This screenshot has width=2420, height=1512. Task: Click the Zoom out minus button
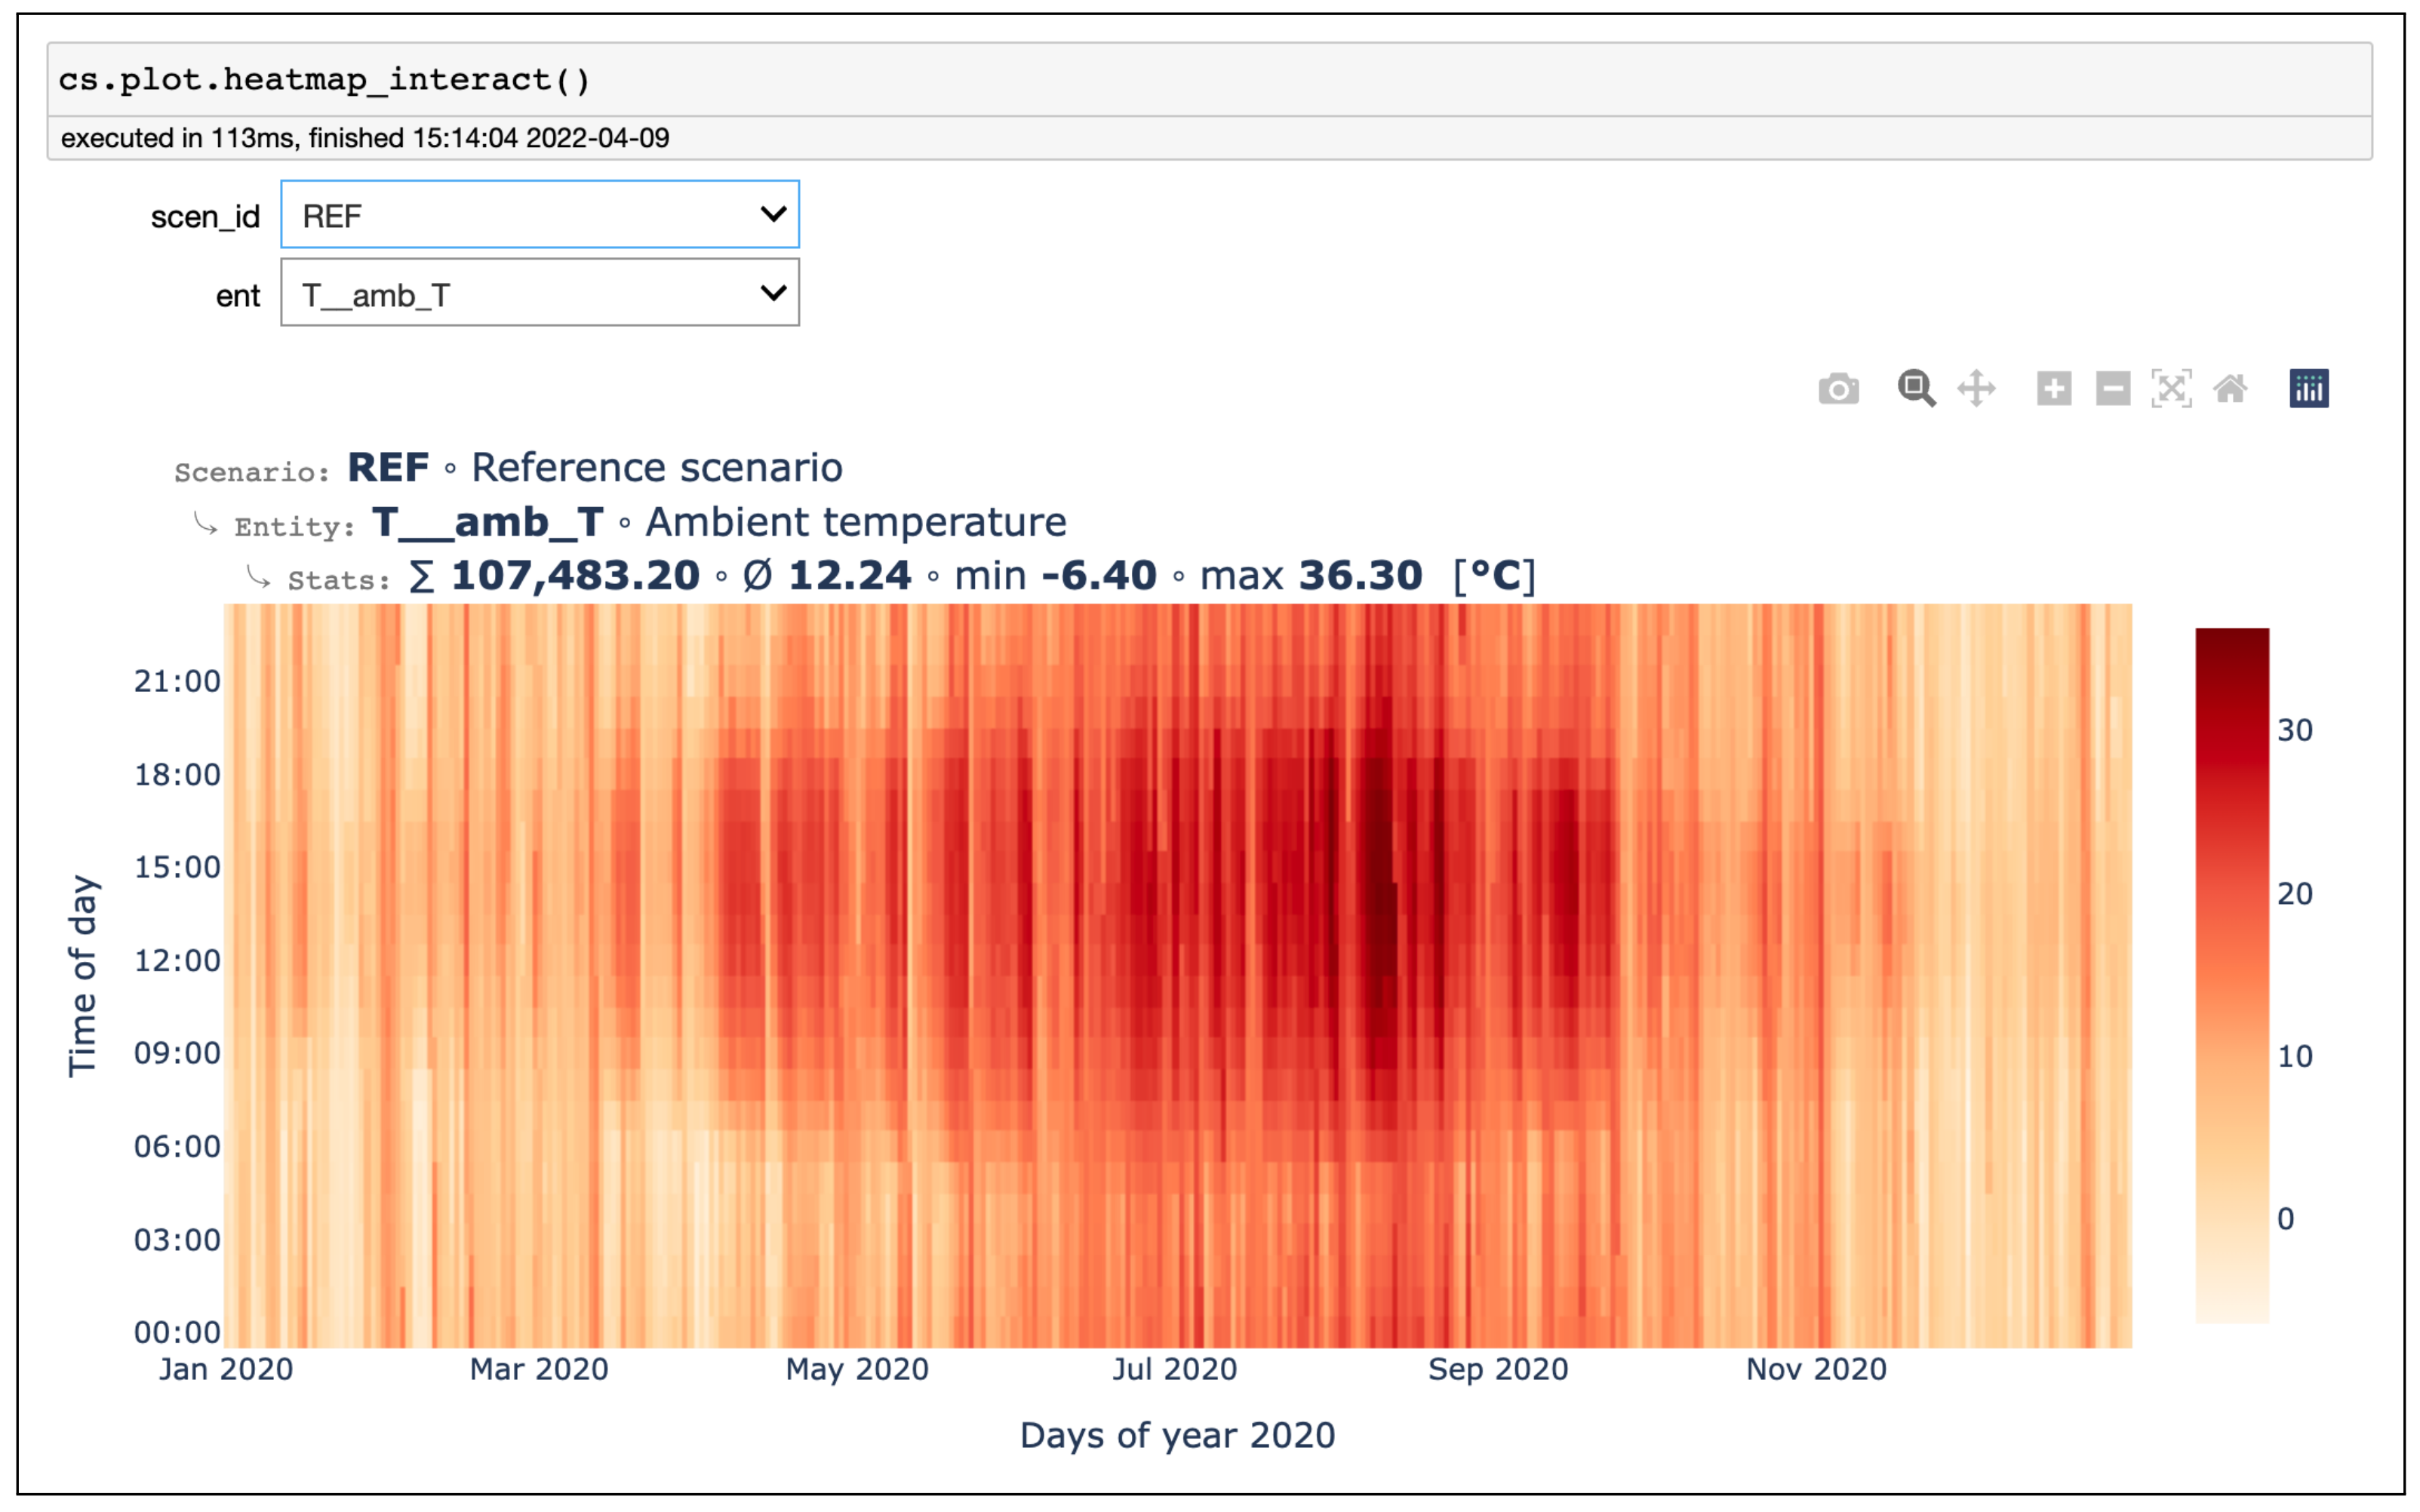pos(2113,388)
